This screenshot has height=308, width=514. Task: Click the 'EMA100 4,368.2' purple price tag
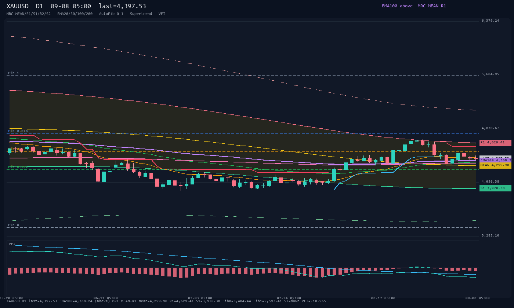point(495,160)
